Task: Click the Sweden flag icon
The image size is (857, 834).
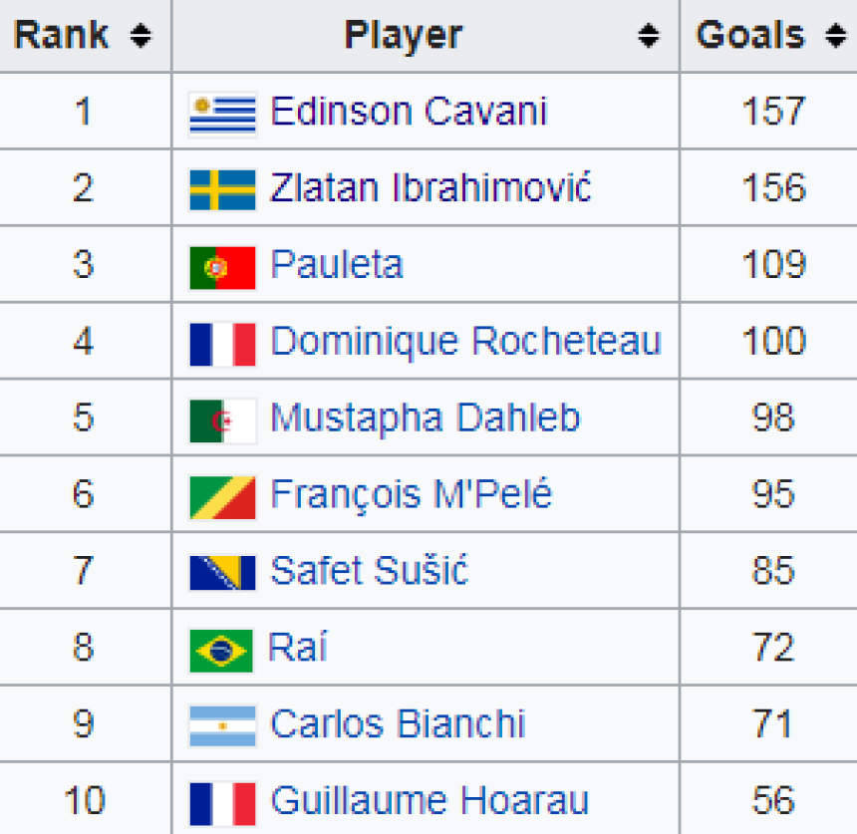Action: pos(222,190)
